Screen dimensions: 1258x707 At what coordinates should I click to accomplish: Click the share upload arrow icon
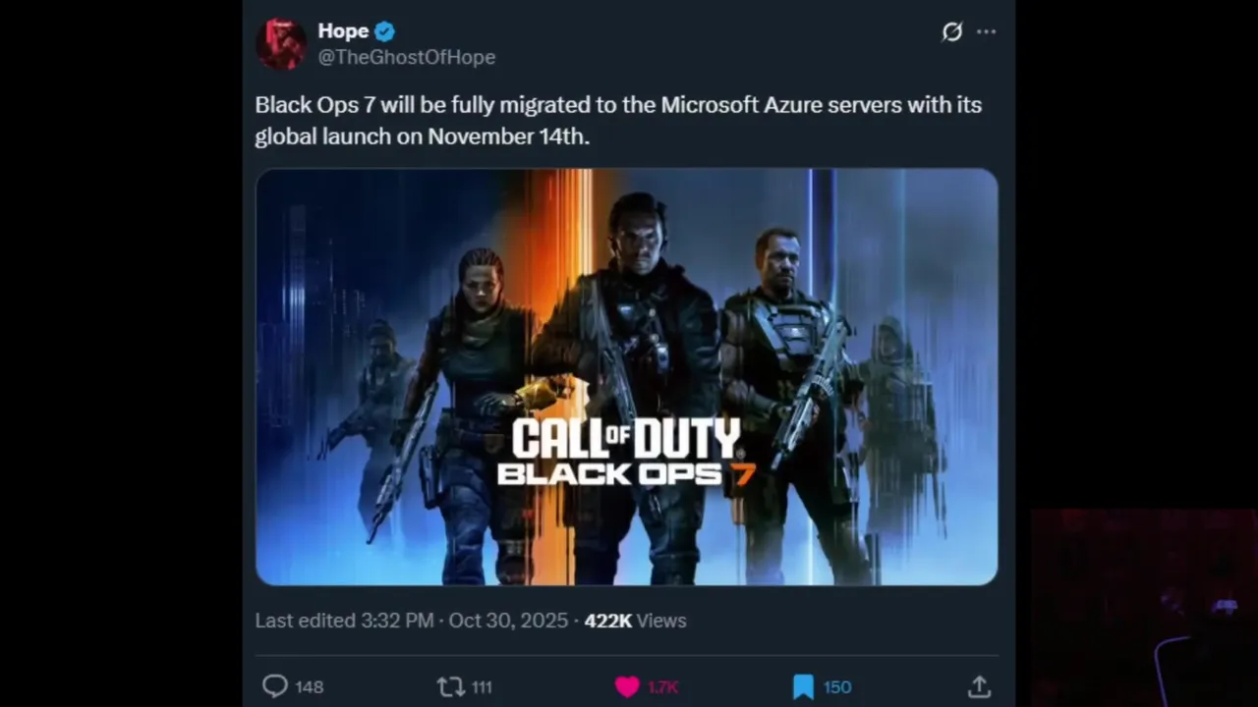pos(979,685)
